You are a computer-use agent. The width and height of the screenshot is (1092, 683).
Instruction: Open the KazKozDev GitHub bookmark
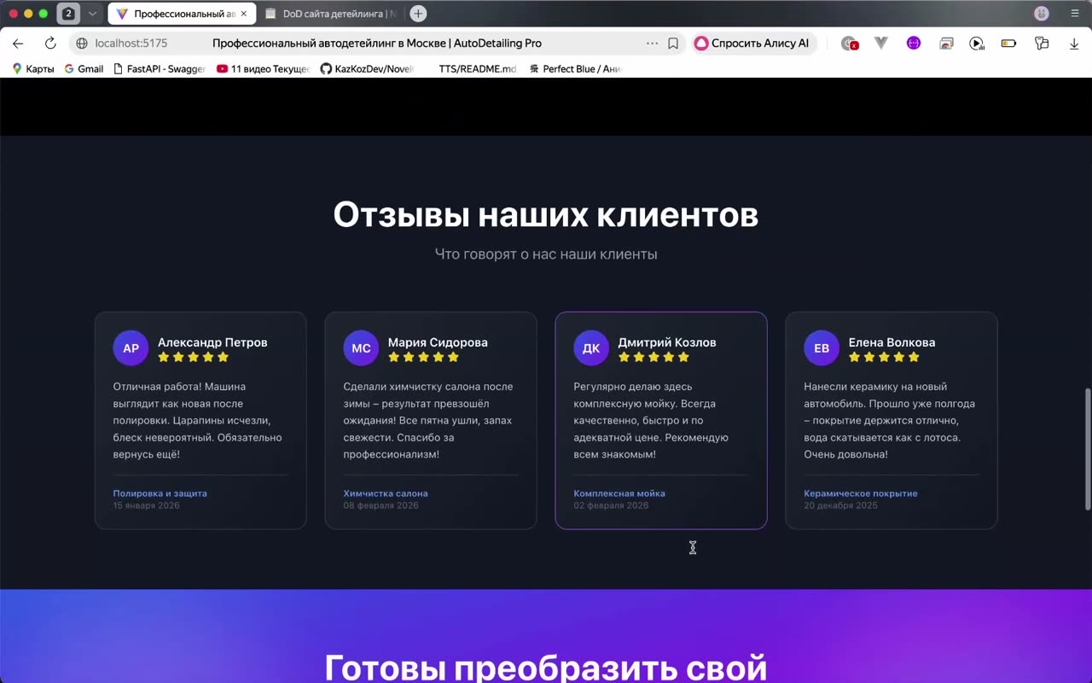[367, 69]
